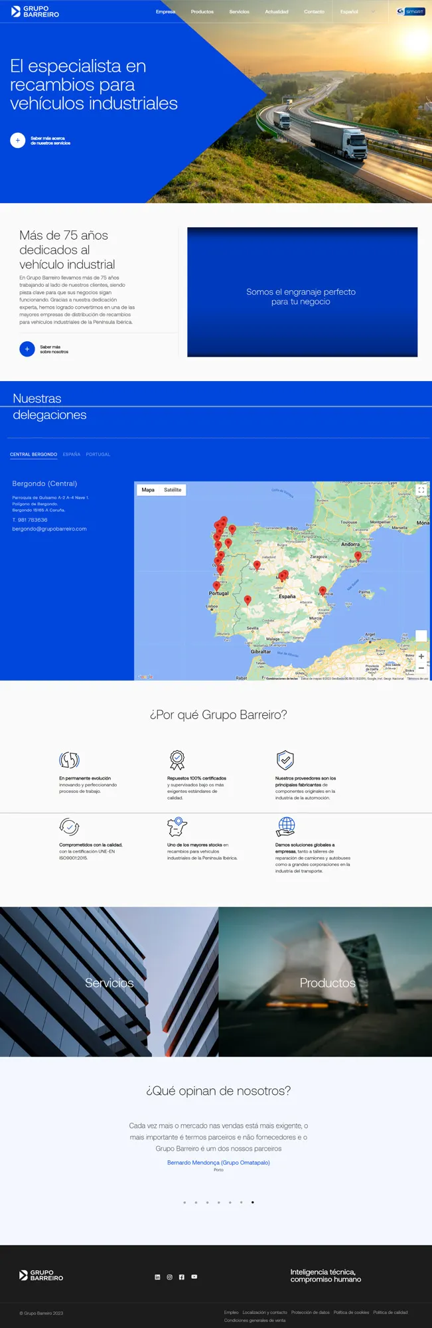Viewport: 432px width, 1328px height.
Task: Click the Valencia map marker
Action: (x=323, y=590)
